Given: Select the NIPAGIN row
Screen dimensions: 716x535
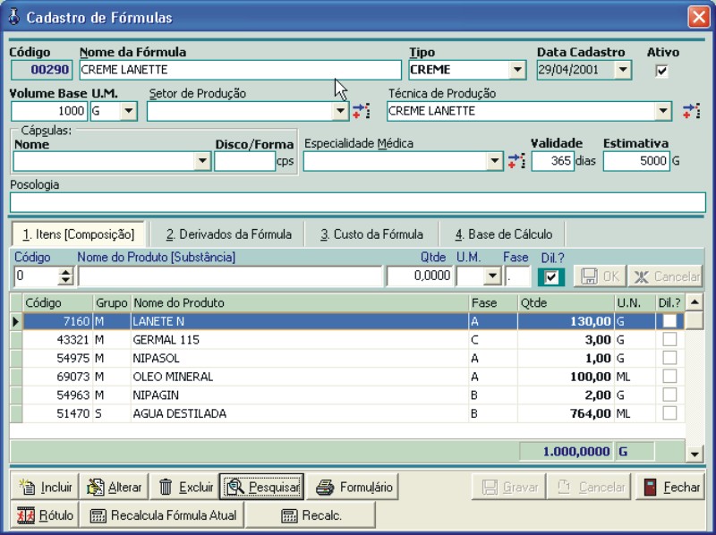Looking at the screenshot, I should [354, 395].
